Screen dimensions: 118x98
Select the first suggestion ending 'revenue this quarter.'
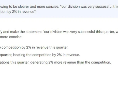coord(34,47)
